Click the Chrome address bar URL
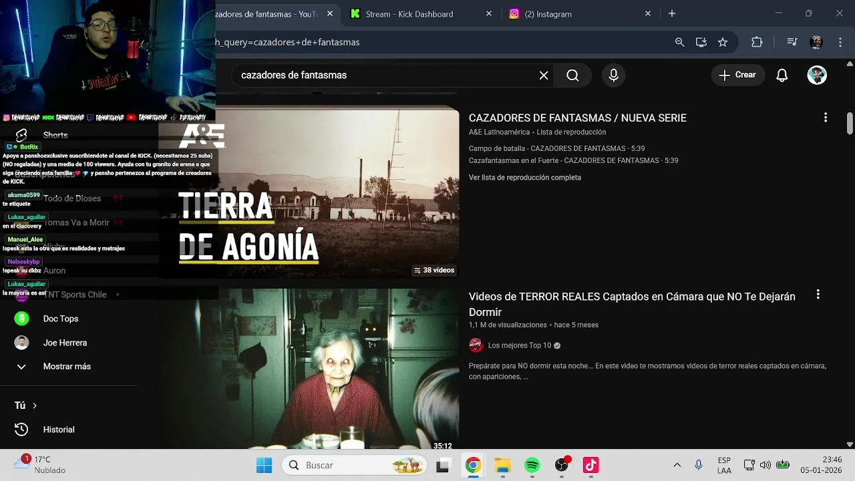855x481 pixels. (x=287, y=42)
